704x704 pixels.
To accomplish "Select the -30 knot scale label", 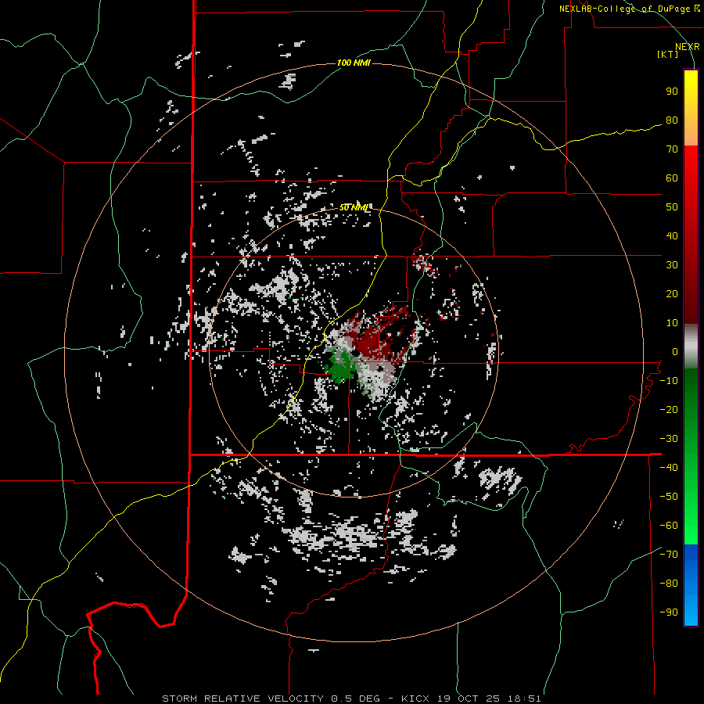I will pos(669,439).
